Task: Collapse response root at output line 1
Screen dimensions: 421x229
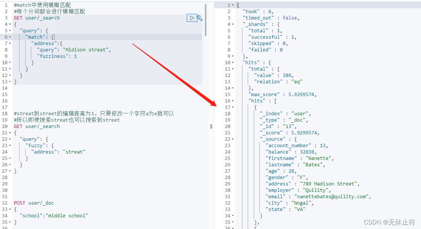Action: click(233, 5)
